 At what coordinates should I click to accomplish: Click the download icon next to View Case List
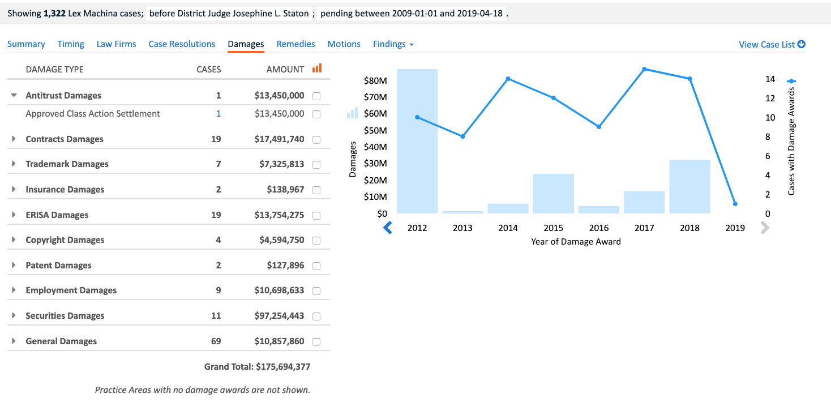(802, 44)
